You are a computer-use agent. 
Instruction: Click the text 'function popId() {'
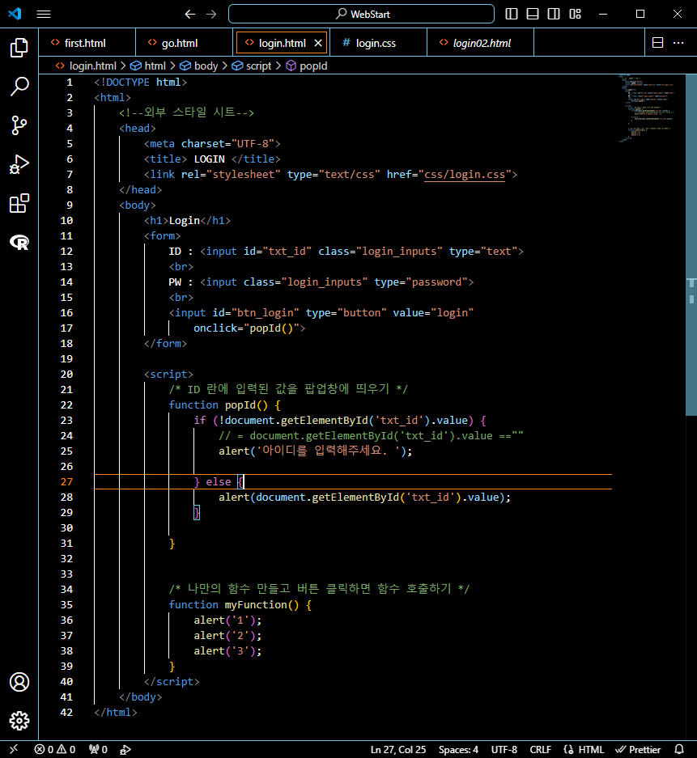[224, 405]
